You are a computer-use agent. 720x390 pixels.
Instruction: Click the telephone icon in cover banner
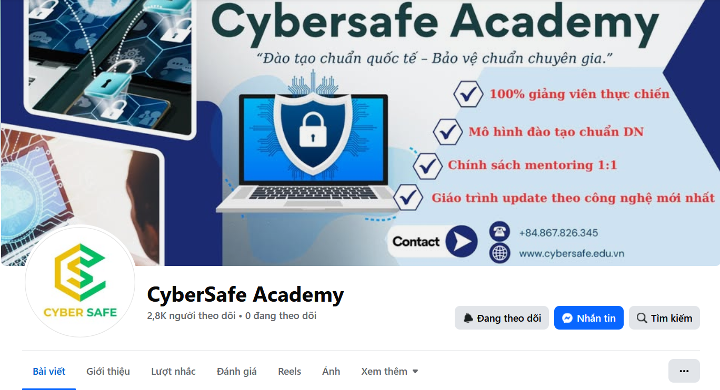point(499,232)
